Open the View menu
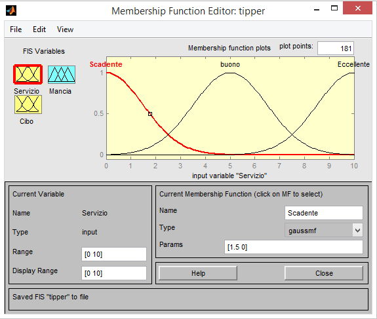377x319 pixels. (x=65, y=29)
